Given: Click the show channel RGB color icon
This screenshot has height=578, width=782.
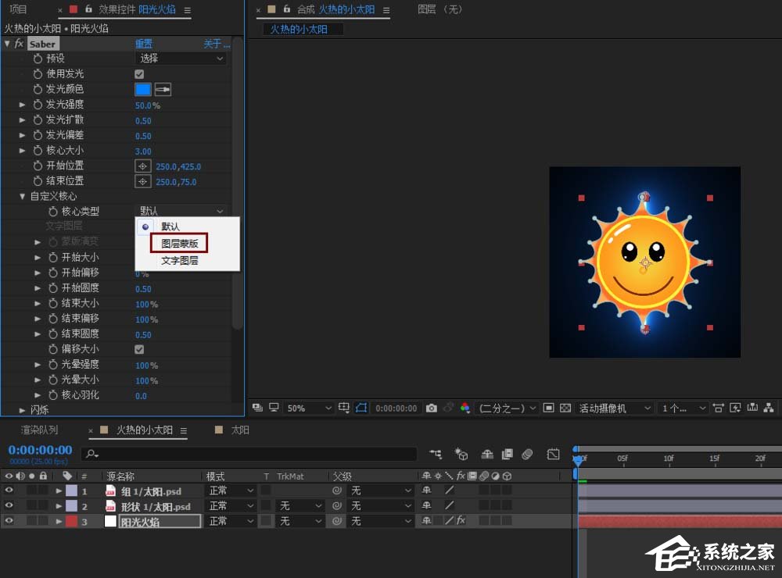Looking at the screenshot, I should click(x=465, y=408).
